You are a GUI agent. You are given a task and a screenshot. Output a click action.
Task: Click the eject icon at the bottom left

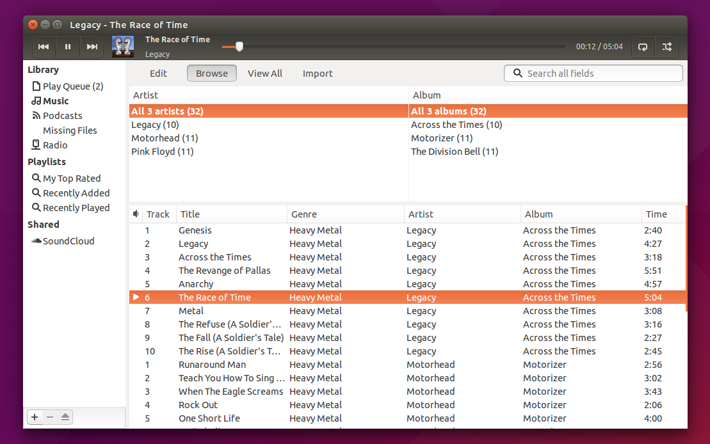[65, 416]
